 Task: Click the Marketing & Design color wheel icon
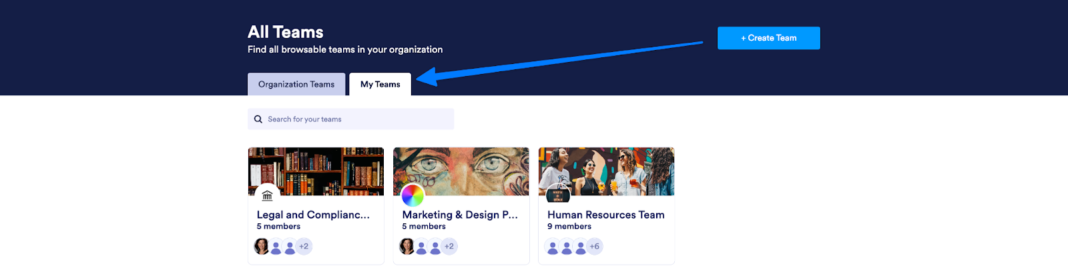(413, 195)
